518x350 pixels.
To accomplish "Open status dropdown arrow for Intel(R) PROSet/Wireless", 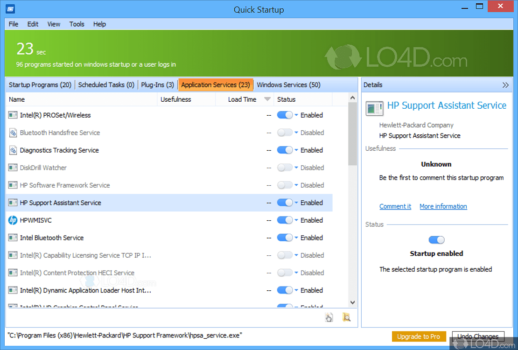I will click(296, 115).
